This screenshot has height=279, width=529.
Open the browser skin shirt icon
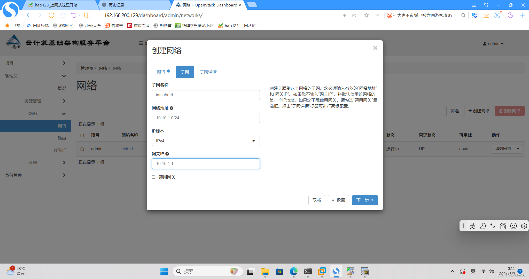[486, 5]
